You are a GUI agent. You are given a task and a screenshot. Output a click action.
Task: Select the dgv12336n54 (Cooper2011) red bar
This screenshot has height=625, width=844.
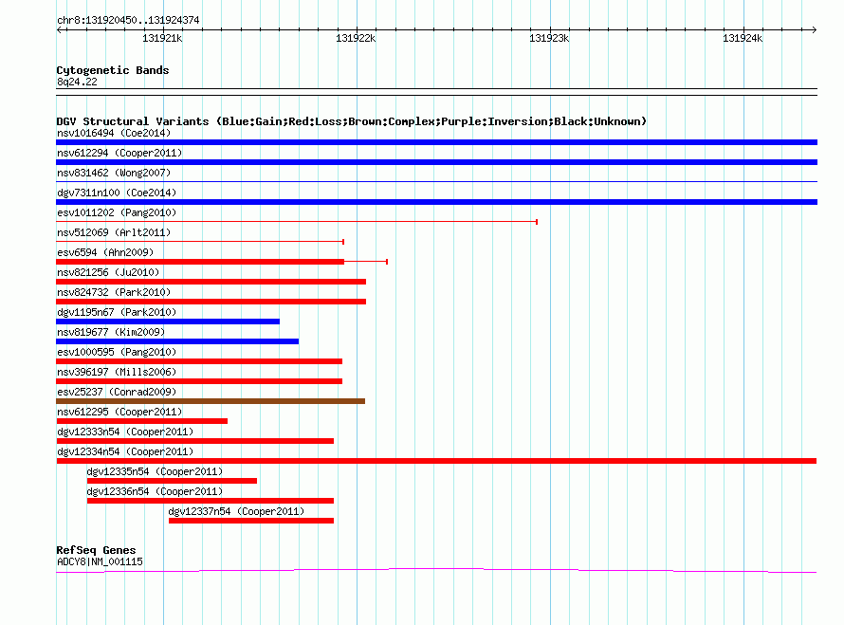[x=211, y=501]
